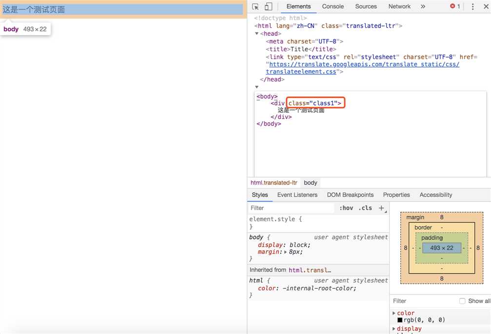The height and width of the screenshot is (334, 491).
Task: Open the Event Listeners tab
Action: 297,195
